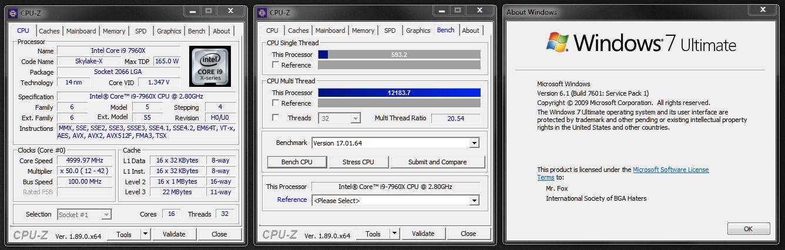Screen dimensions: 785x250
Task: Click the processor Name field Intel Core i9 7960X
Action: [118, 51]
